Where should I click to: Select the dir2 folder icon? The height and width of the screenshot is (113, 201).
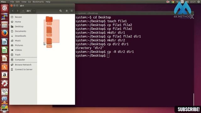49,19
